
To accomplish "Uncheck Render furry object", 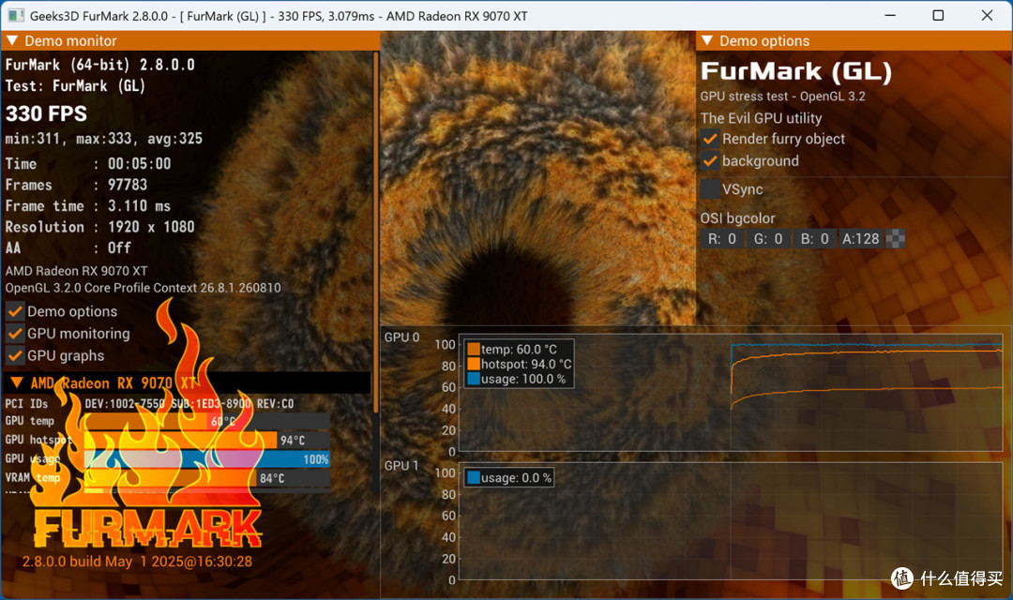I will click(710, 139).
